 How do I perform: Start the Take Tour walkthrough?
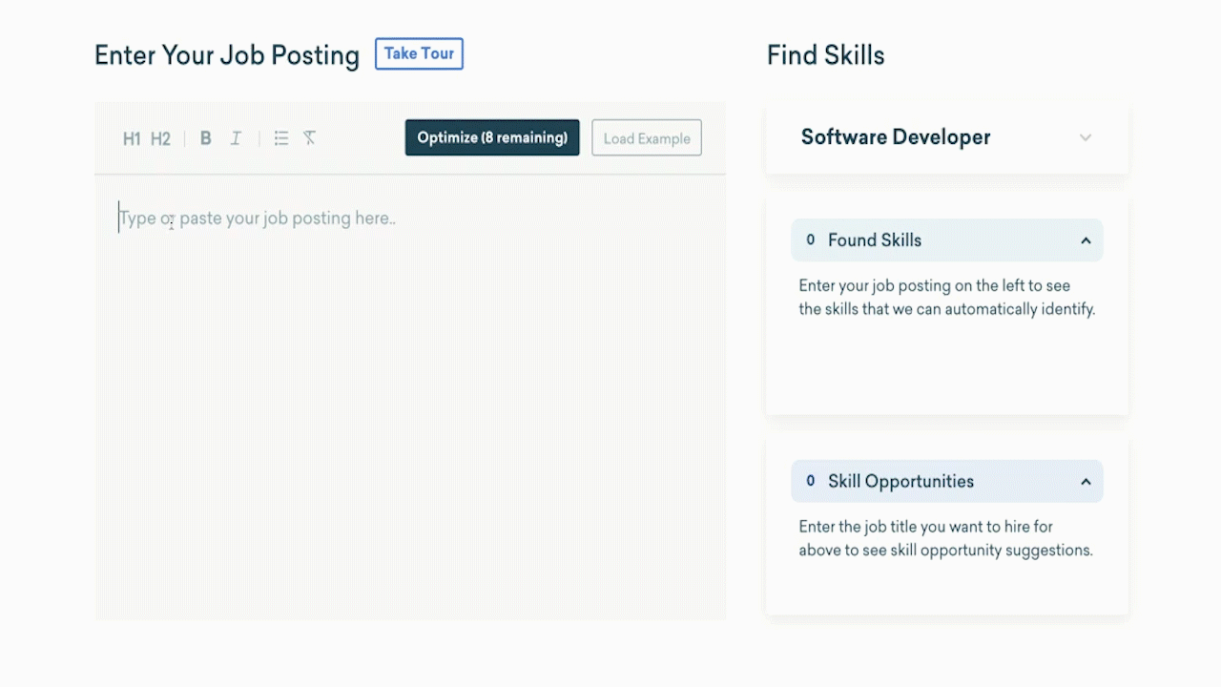(x=419, y=53)
